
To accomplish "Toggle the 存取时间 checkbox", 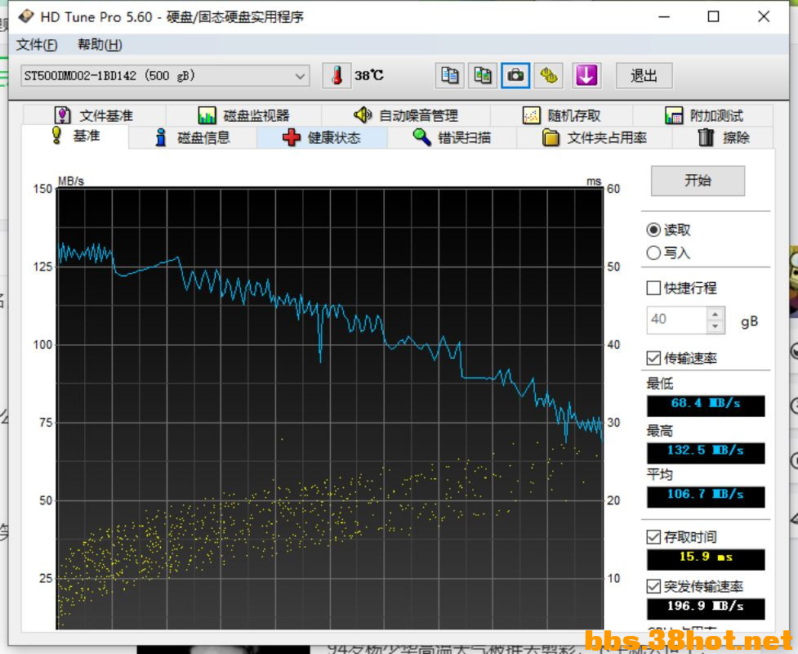I will pos(653,537).
